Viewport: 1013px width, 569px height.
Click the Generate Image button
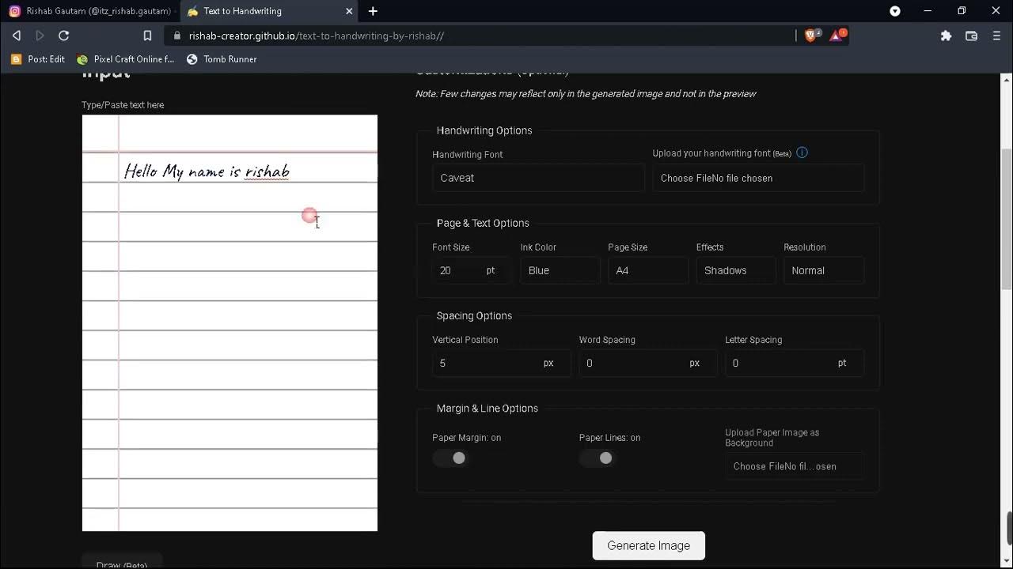tap(649, 545)
